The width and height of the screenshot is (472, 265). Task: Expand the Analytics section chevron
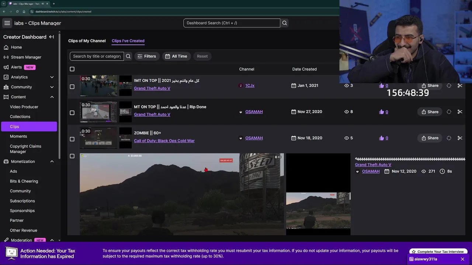pos(52,77)
